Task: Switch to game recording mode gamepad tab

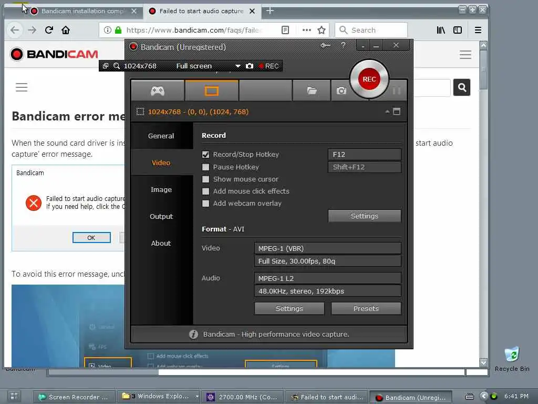Action: (x=158, y=90)
